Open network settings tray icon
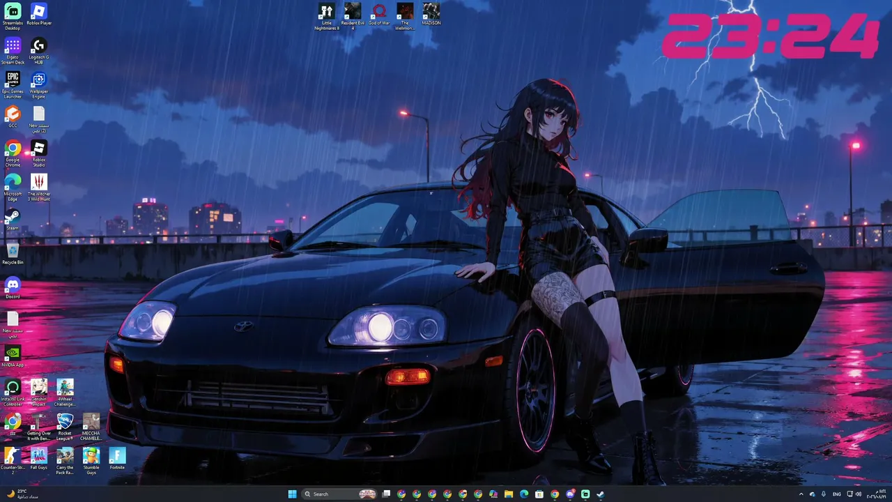The width and height of the screenshot is (892, 502). [x=851, y=494]
